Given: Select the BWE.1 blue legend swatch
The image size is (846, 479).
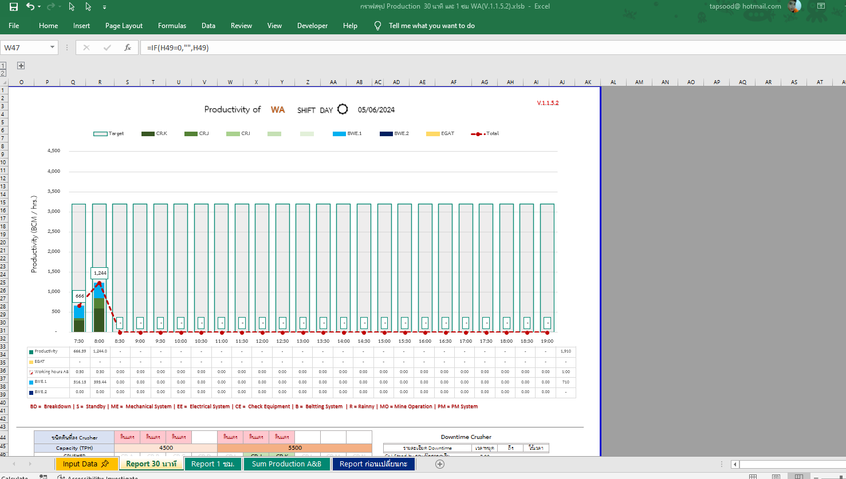Looking at the screenshot, I should [x=339, y=134].
